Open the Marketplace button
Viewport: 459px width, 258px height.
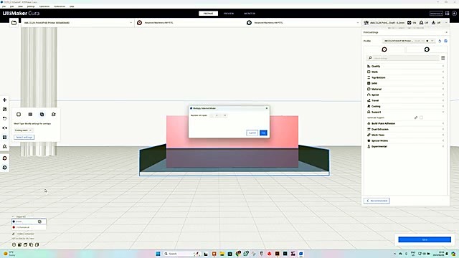click(436, 14)
